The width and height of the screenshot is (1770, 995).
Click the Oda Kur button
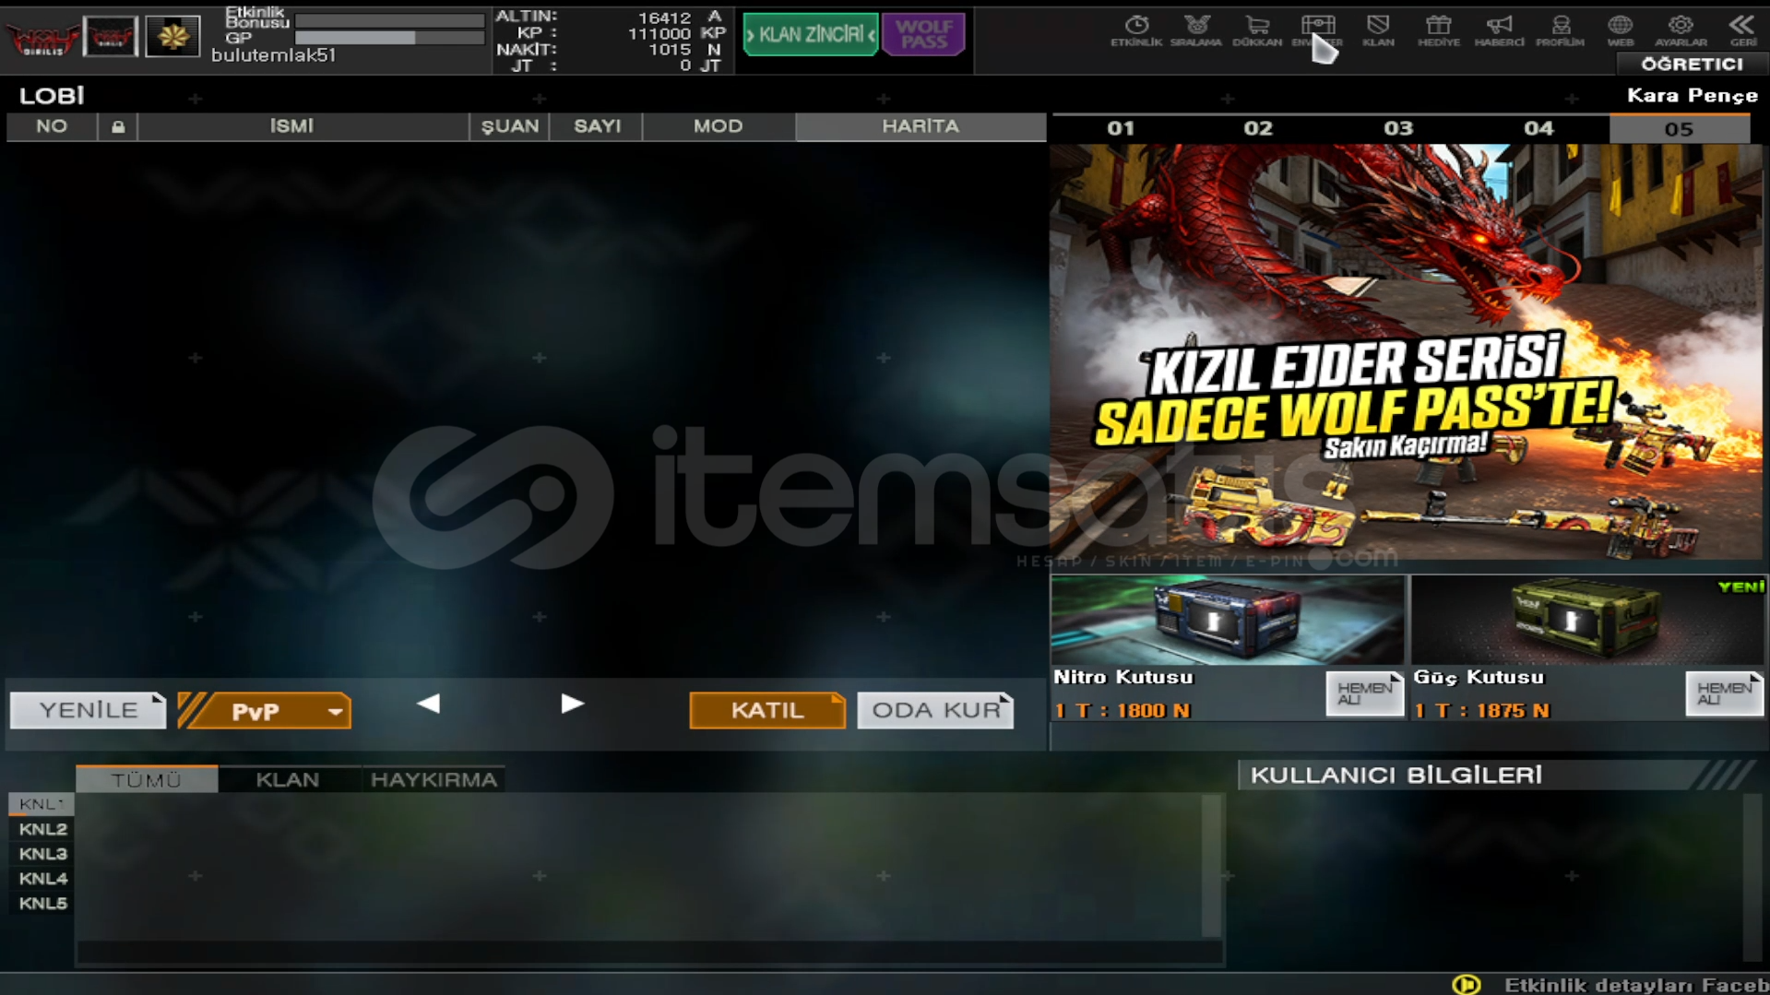tap(935, 710)
